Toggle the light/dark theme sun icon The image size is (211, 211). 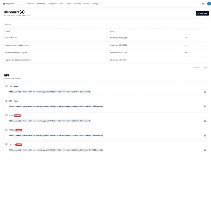pyautogui.click(x=203, y=4)
